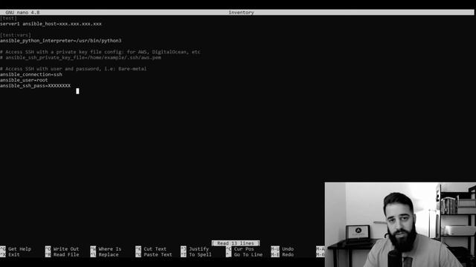Select the ^T To Spell shortcut
476x267 pixels.
(196, 254)
